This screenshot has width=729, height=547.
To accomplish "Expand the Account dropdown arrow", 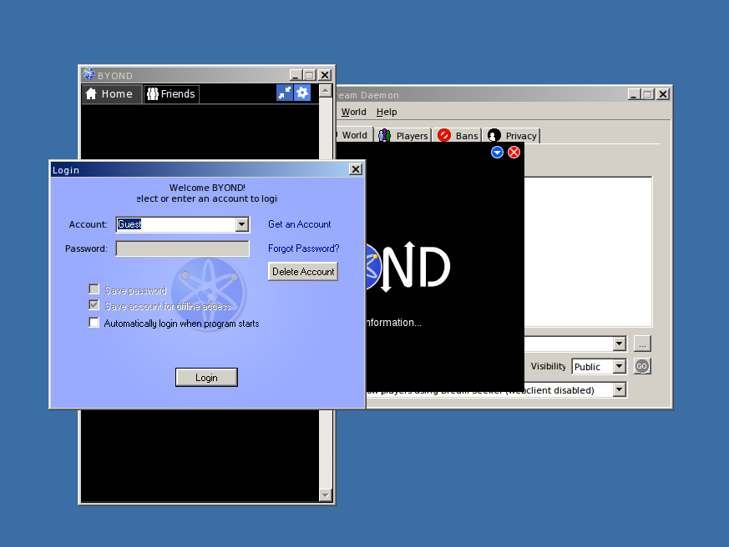I will pos(241,225).
